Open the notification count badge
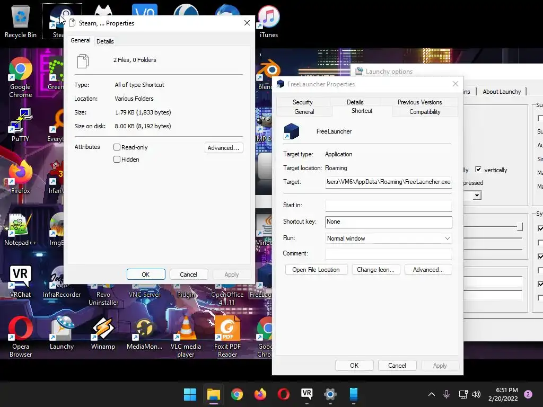This screenshot has height=407, width=543. coord(528,394)
